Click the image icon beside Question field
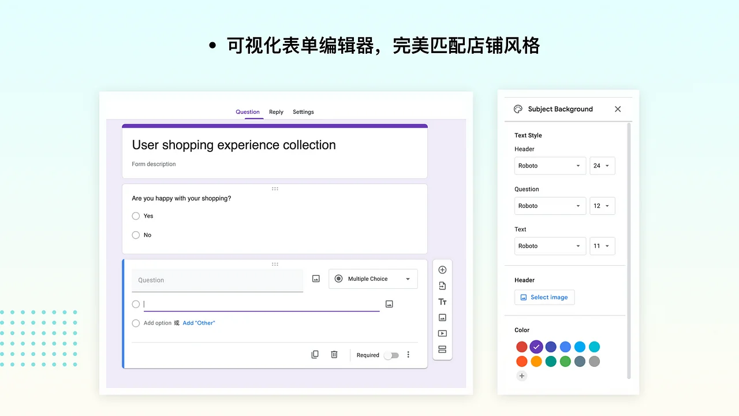Screen dimensions: 739x416 (316, 278)
